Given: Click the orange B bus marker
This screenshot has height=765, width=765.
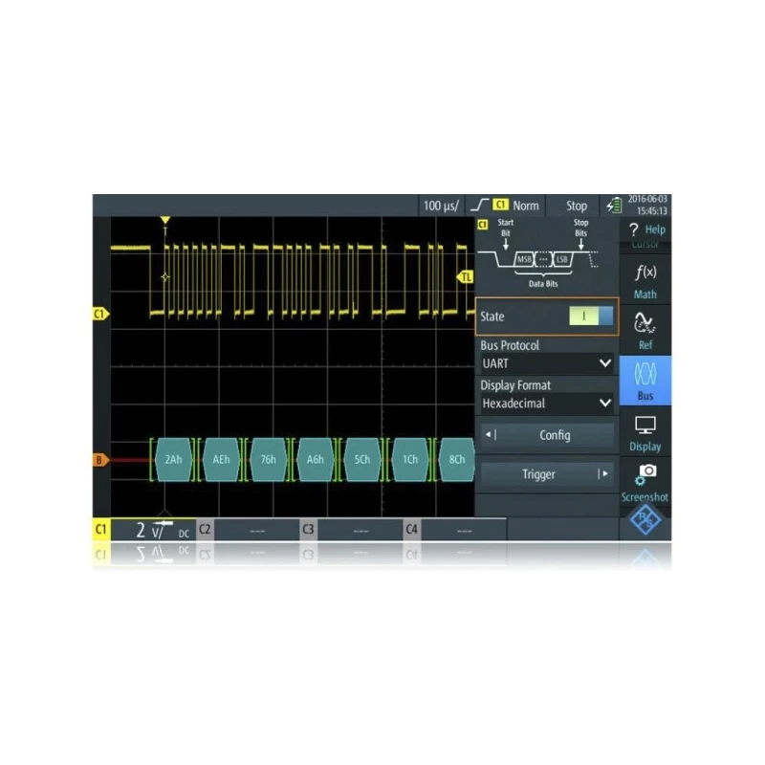Looking at the screenshot, I should pyautogui.click(x=100, y=460).
